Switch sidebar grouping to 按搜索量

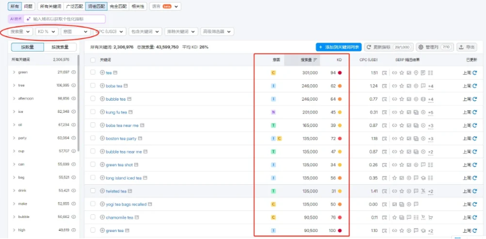(60, 47)
